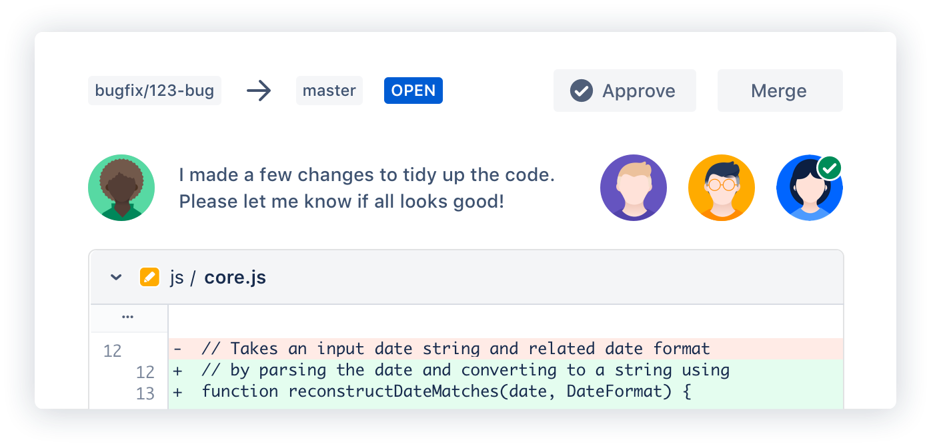
Task: Toggle the removed line marker on line 12
Action: 177,348
